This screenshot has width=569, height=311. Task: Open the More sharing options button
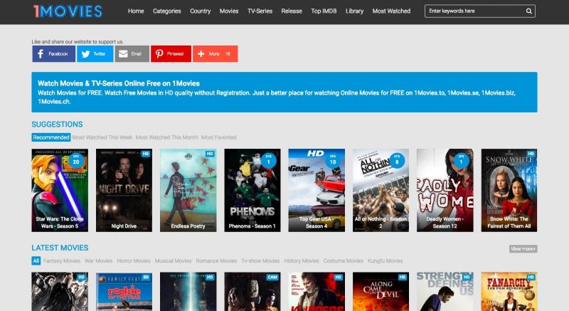click(215, 54)
